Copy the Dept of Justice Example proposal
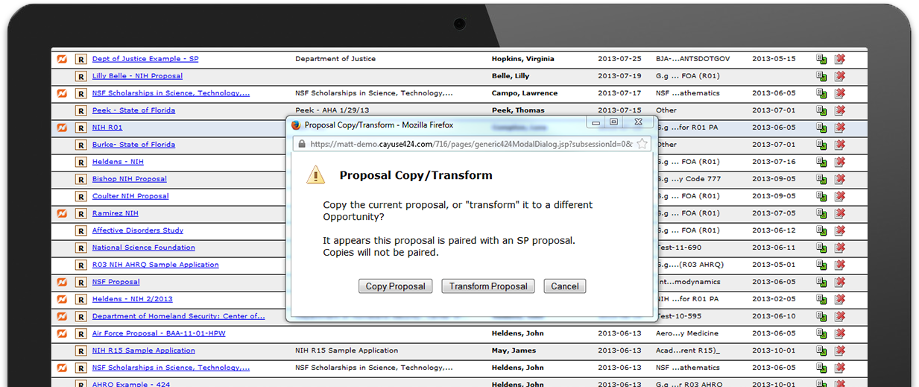The width and height of the screenshot is (919, 387). pos(821,59)
